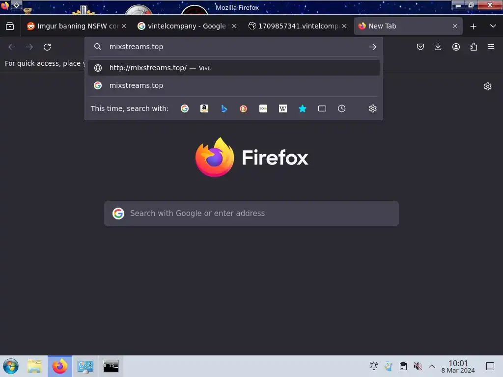Image resolution: width=503 pixels, height=377 pixels.
Task: Click the Search with Google page field
Action: 251,214
